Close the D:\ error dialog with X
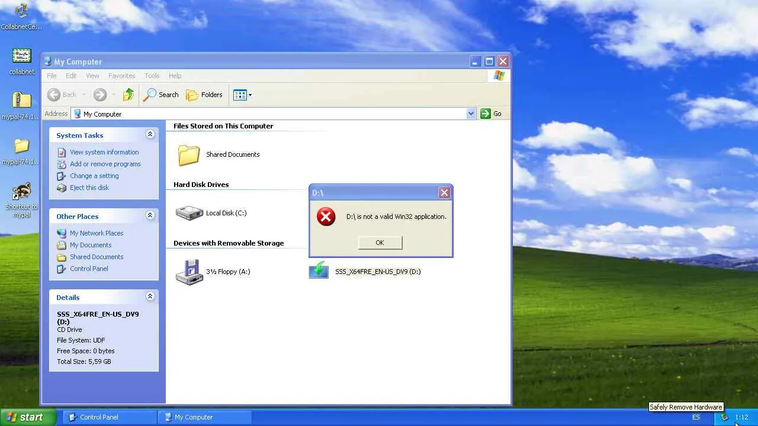Image resolution: width=758 pixels, height=426 pixels. 444,192
